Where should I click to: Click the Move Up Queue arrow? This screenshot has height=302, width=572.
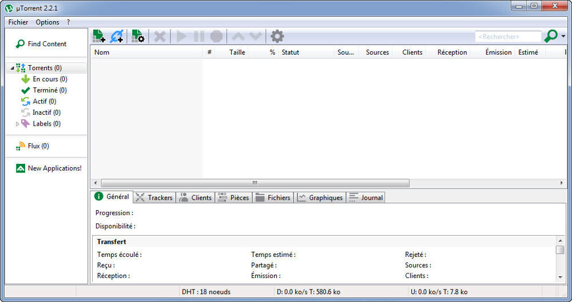[238, 37]
